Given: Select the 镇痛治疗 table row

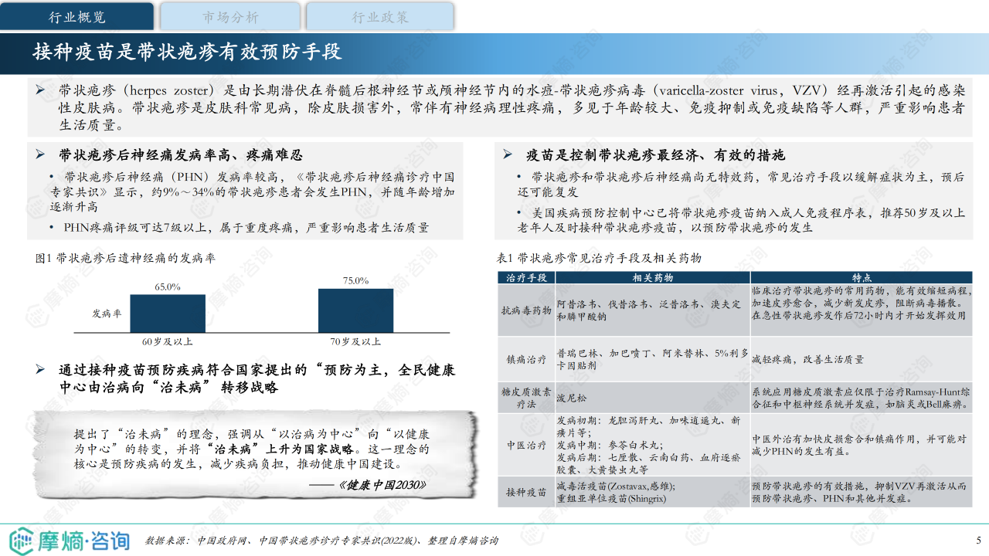Looking at the screenshot, I should 735,359.
